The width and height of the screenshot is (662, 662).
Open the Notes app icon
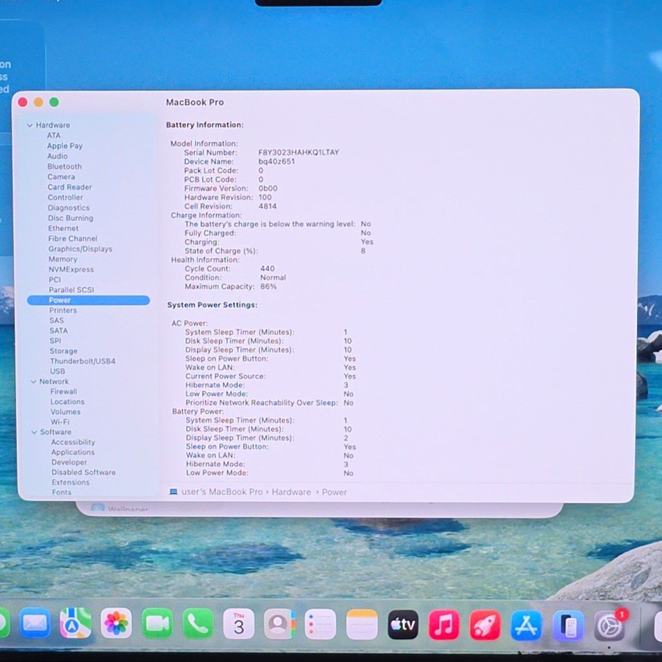[x=362, y=624]
